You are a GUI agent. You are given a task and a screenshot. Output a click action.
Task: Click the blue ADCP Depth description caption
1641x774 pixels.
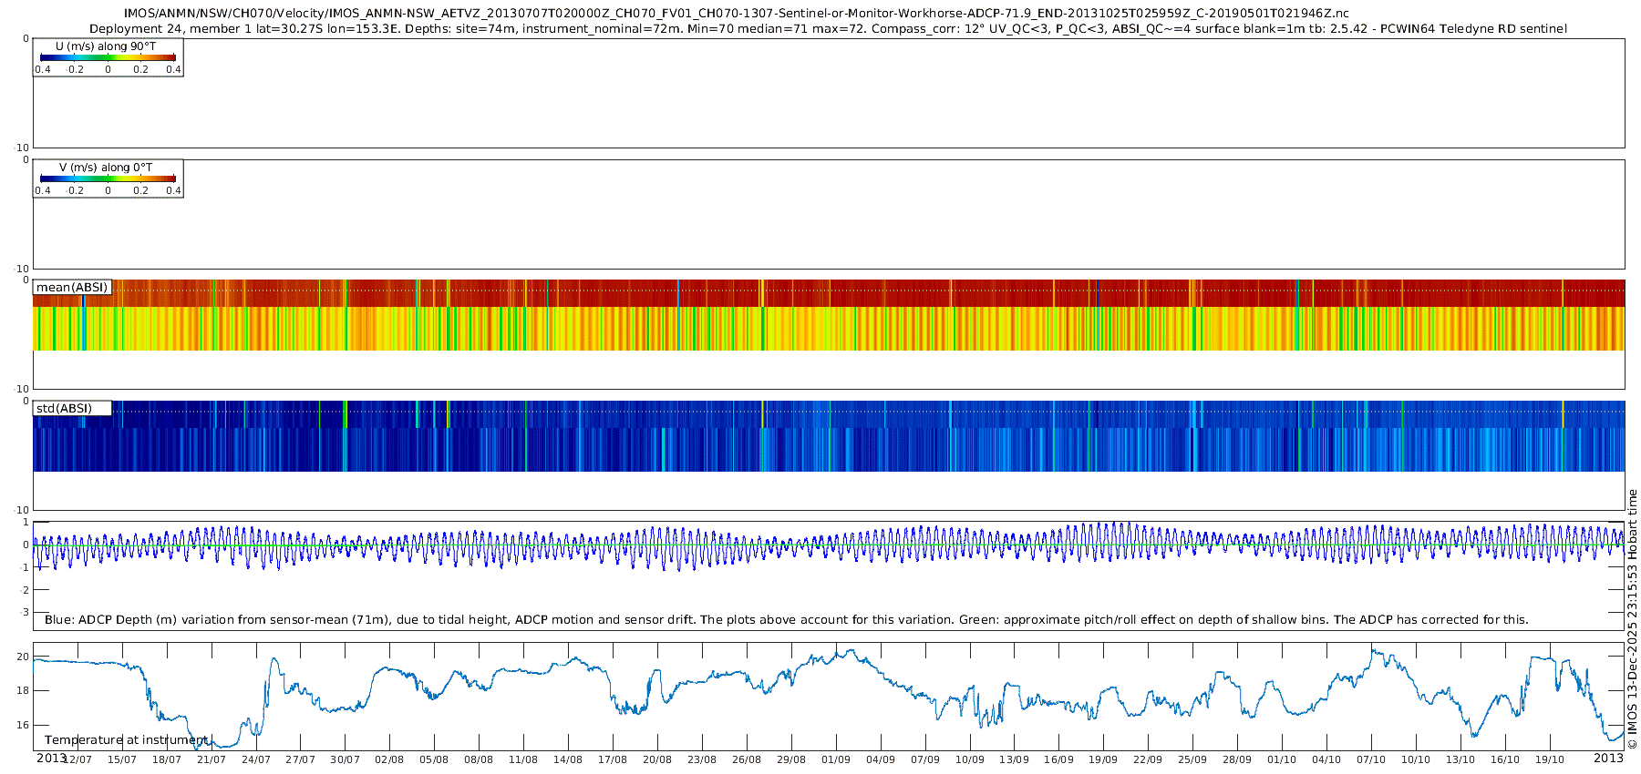pos(786,620)
